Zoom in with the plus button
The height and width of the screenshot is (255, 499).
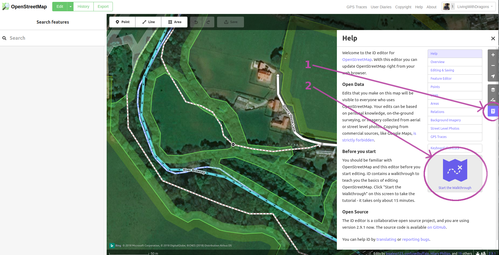pos(493,55)
